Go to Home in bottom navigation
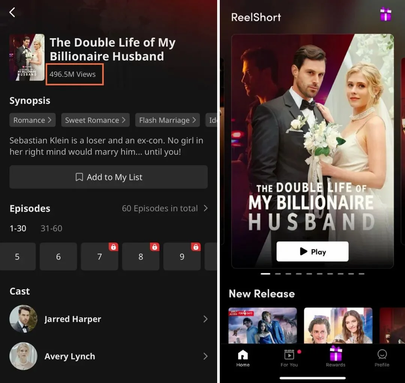 243,358
